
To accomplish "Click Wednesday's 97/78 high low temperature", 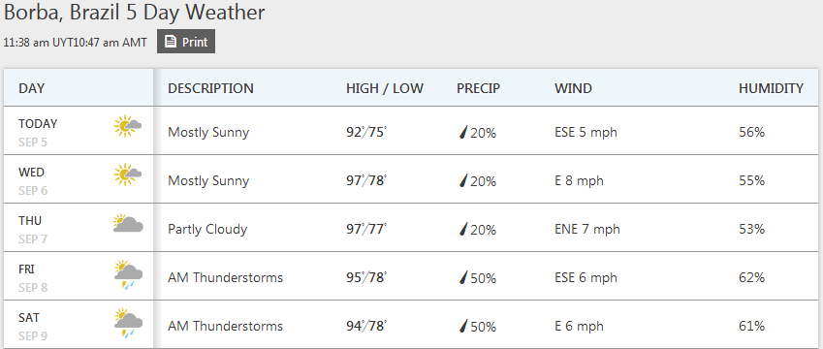I will 366,180.
